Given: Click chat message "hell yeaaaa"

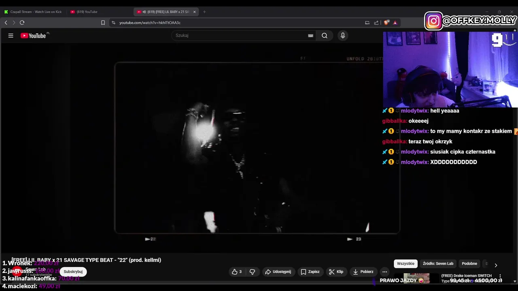Looking at the screenshot, I should 444,110.
